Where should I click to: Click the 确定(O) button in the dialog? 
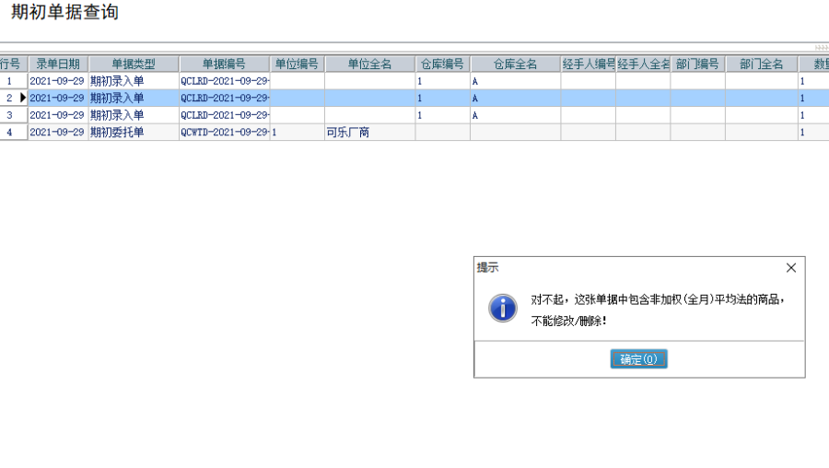(x=638, y=359)
